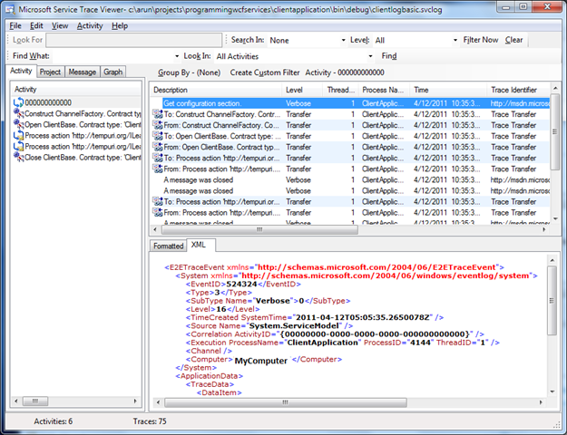Click the EventID 524324 XML line
Image resolution: width=567 pixels, height=435 pixels.
(x=243, y=284)
